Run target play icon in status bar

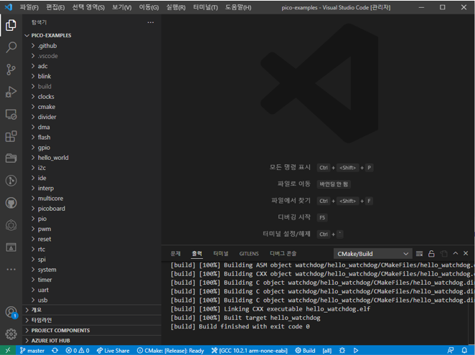(x=356, y=351)
